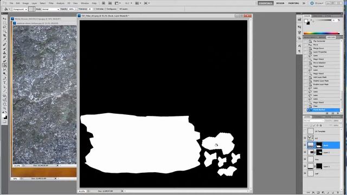The image size is (347, 195).
Task: Select the Eraser tool
Action: pyautogui.click(x=5, y=61)
